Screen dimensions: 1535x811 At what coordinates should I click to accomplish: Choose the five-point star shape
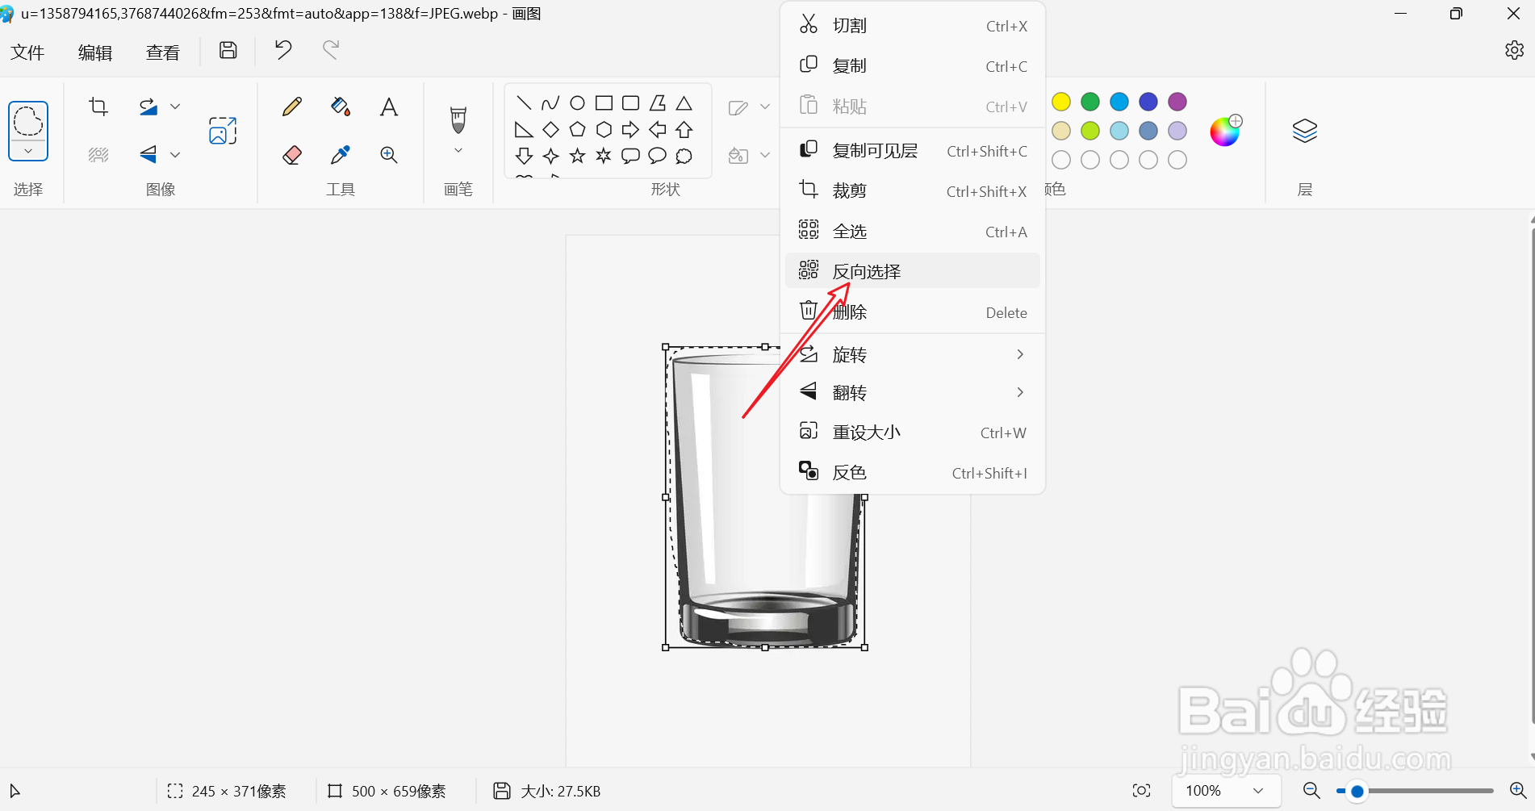tap(577, 156)
